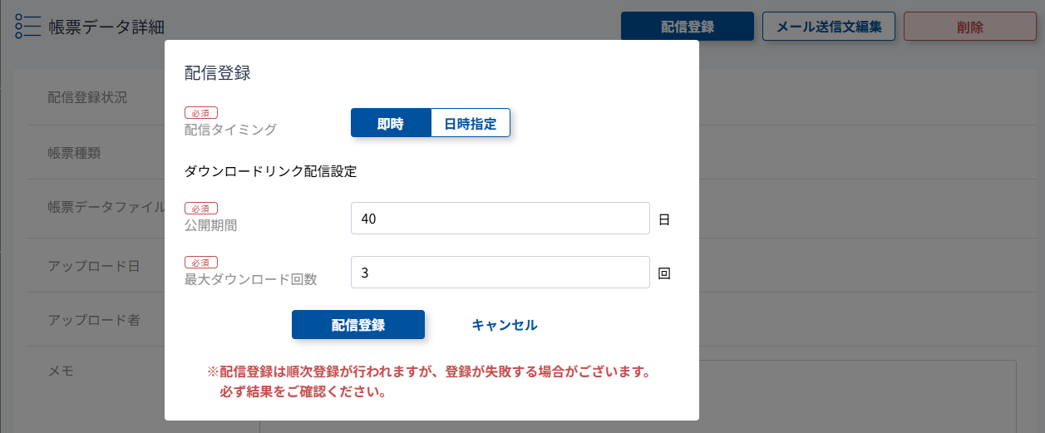The width and height of the screenshot is (1045, 433).
Task: Focus the 最大ダウンロード回数 input field
Action: (x=500, y=273)
